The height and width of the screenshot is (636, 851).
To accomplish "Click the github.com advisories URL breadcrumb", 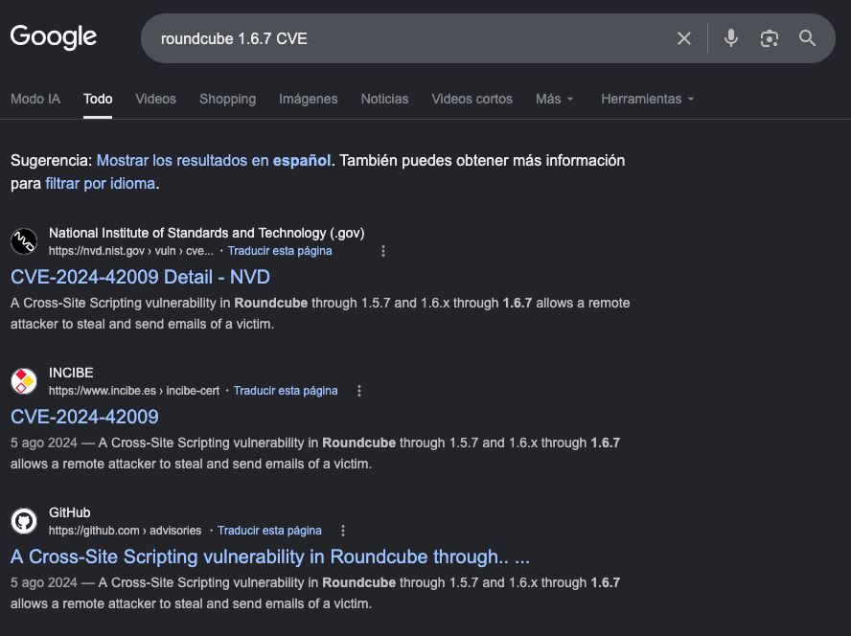I will pyautogui.click(x=125, y=531).
